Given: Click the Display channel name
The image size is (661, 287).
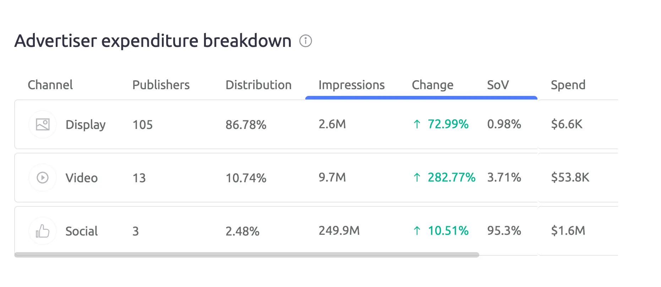Looking at the screenshot, I should point(86,125).
